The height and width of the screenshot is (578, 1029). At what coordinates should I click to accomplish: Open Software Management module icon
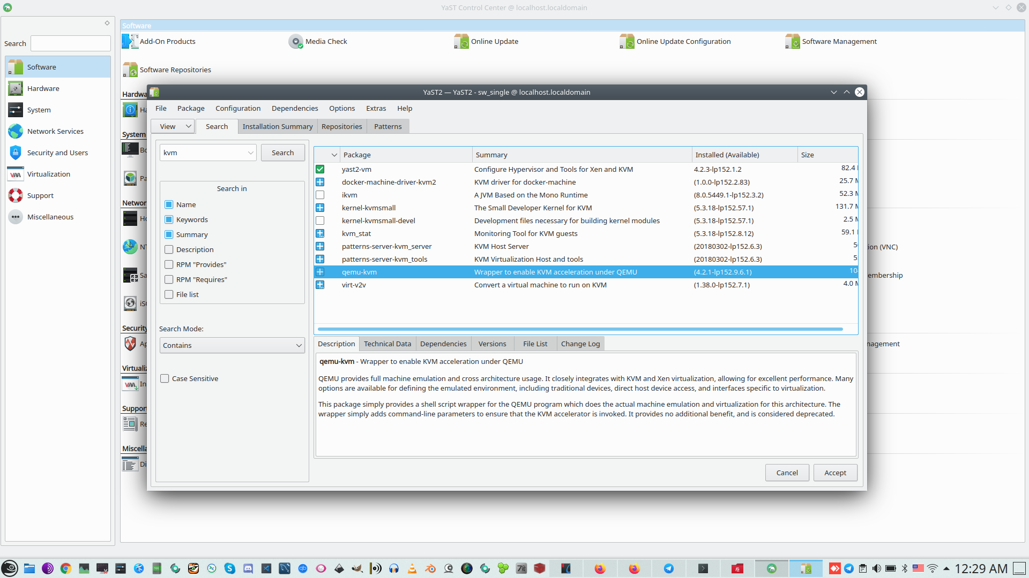point(792,41)
